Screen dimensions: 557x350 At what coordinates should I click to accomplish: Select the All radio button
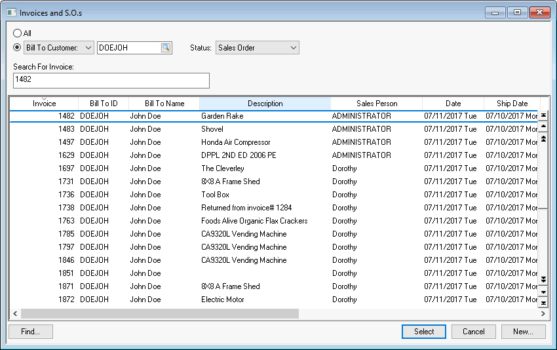point(17,33)
